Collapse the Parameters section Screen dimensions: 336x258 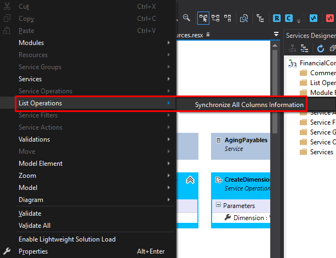(x=218, y=204)
